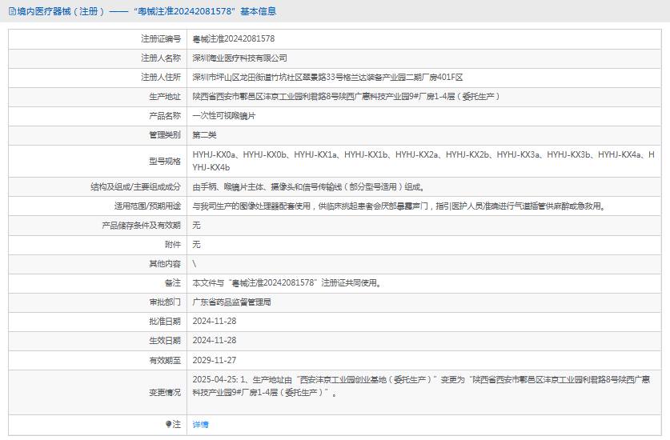Click the 生效日期 label
The width and height of the screenshot is (670, 440).
[165, 341]
